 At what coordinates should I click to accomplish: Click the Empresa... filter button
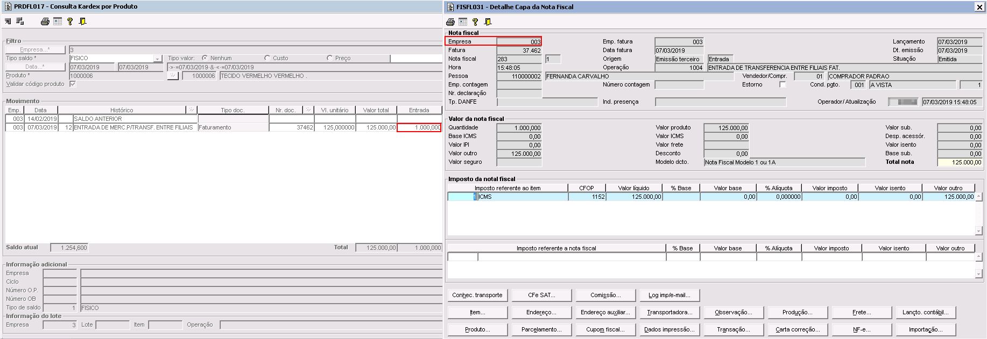(35, 49)
